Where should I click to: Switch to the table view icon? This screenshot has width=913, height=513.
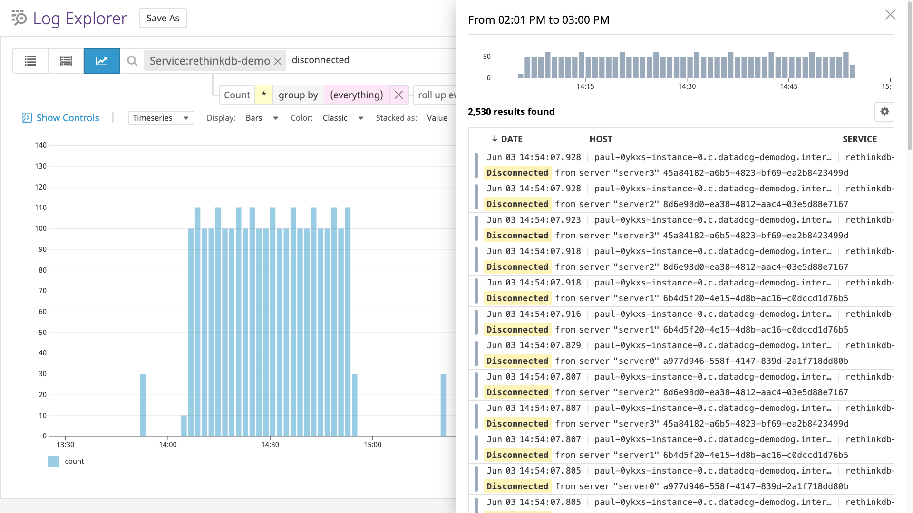[x=66, y=61]
